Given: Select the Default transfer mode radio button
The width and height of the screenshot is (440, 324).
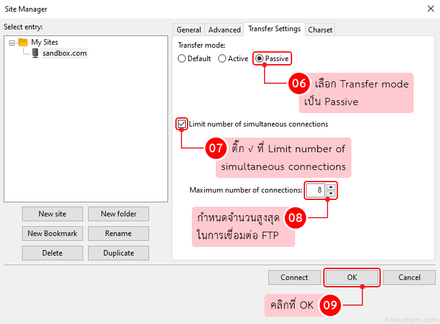Looking at the screenshot, I should 182,59.
